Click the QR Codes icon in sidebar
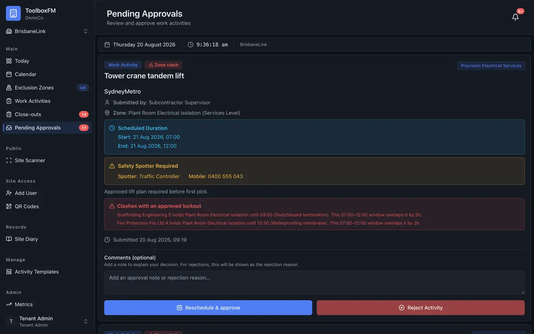 tap(9, 206)
